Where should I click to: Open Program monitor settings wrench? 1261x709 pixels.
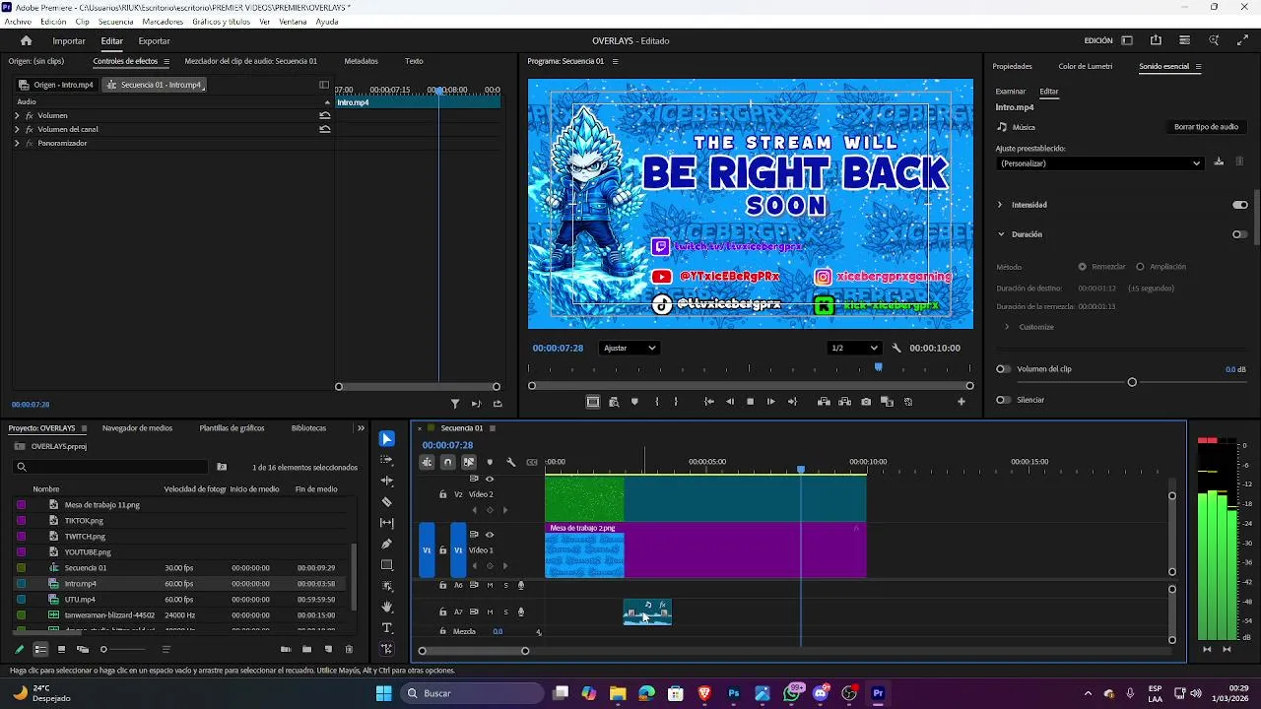point(896,348)
